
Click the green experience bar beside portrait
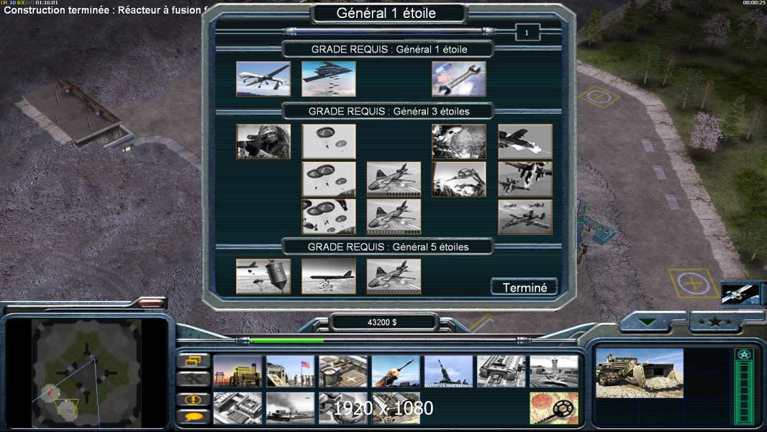coord(744,386)
